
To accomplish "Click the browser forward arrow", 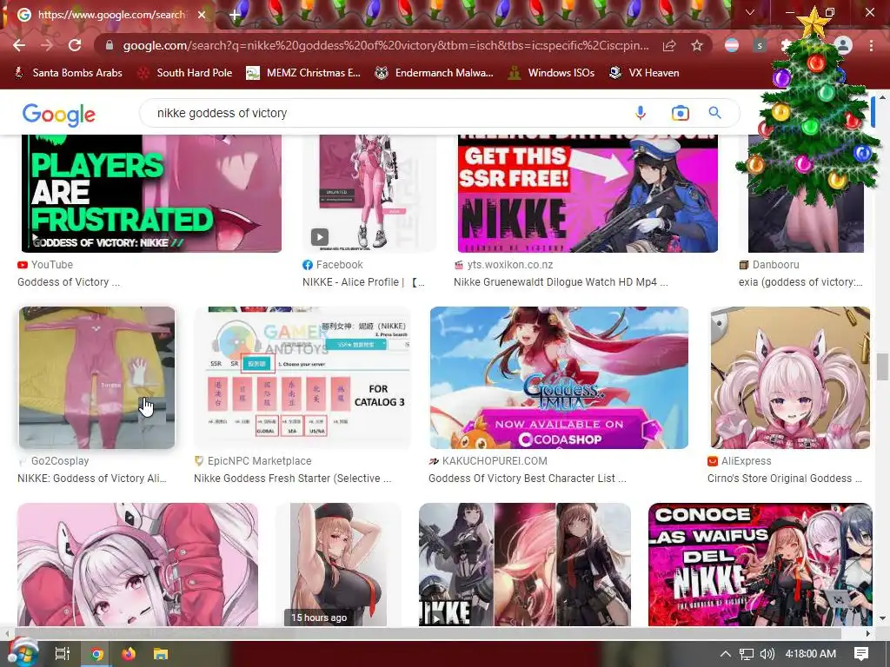I will (x=47, y=45).
